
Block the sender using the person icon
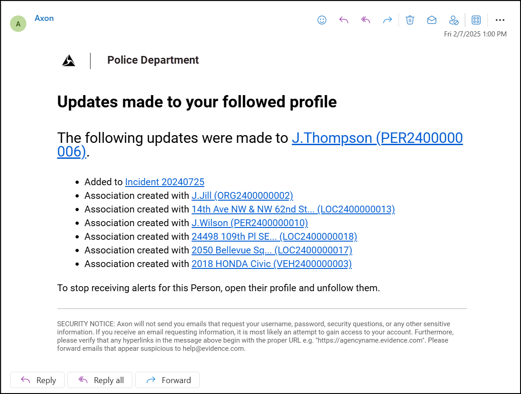pos(453,20)
